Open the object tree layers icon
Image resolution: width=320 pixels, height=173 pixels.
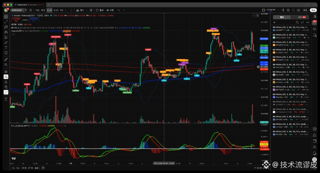pos(314,29)
